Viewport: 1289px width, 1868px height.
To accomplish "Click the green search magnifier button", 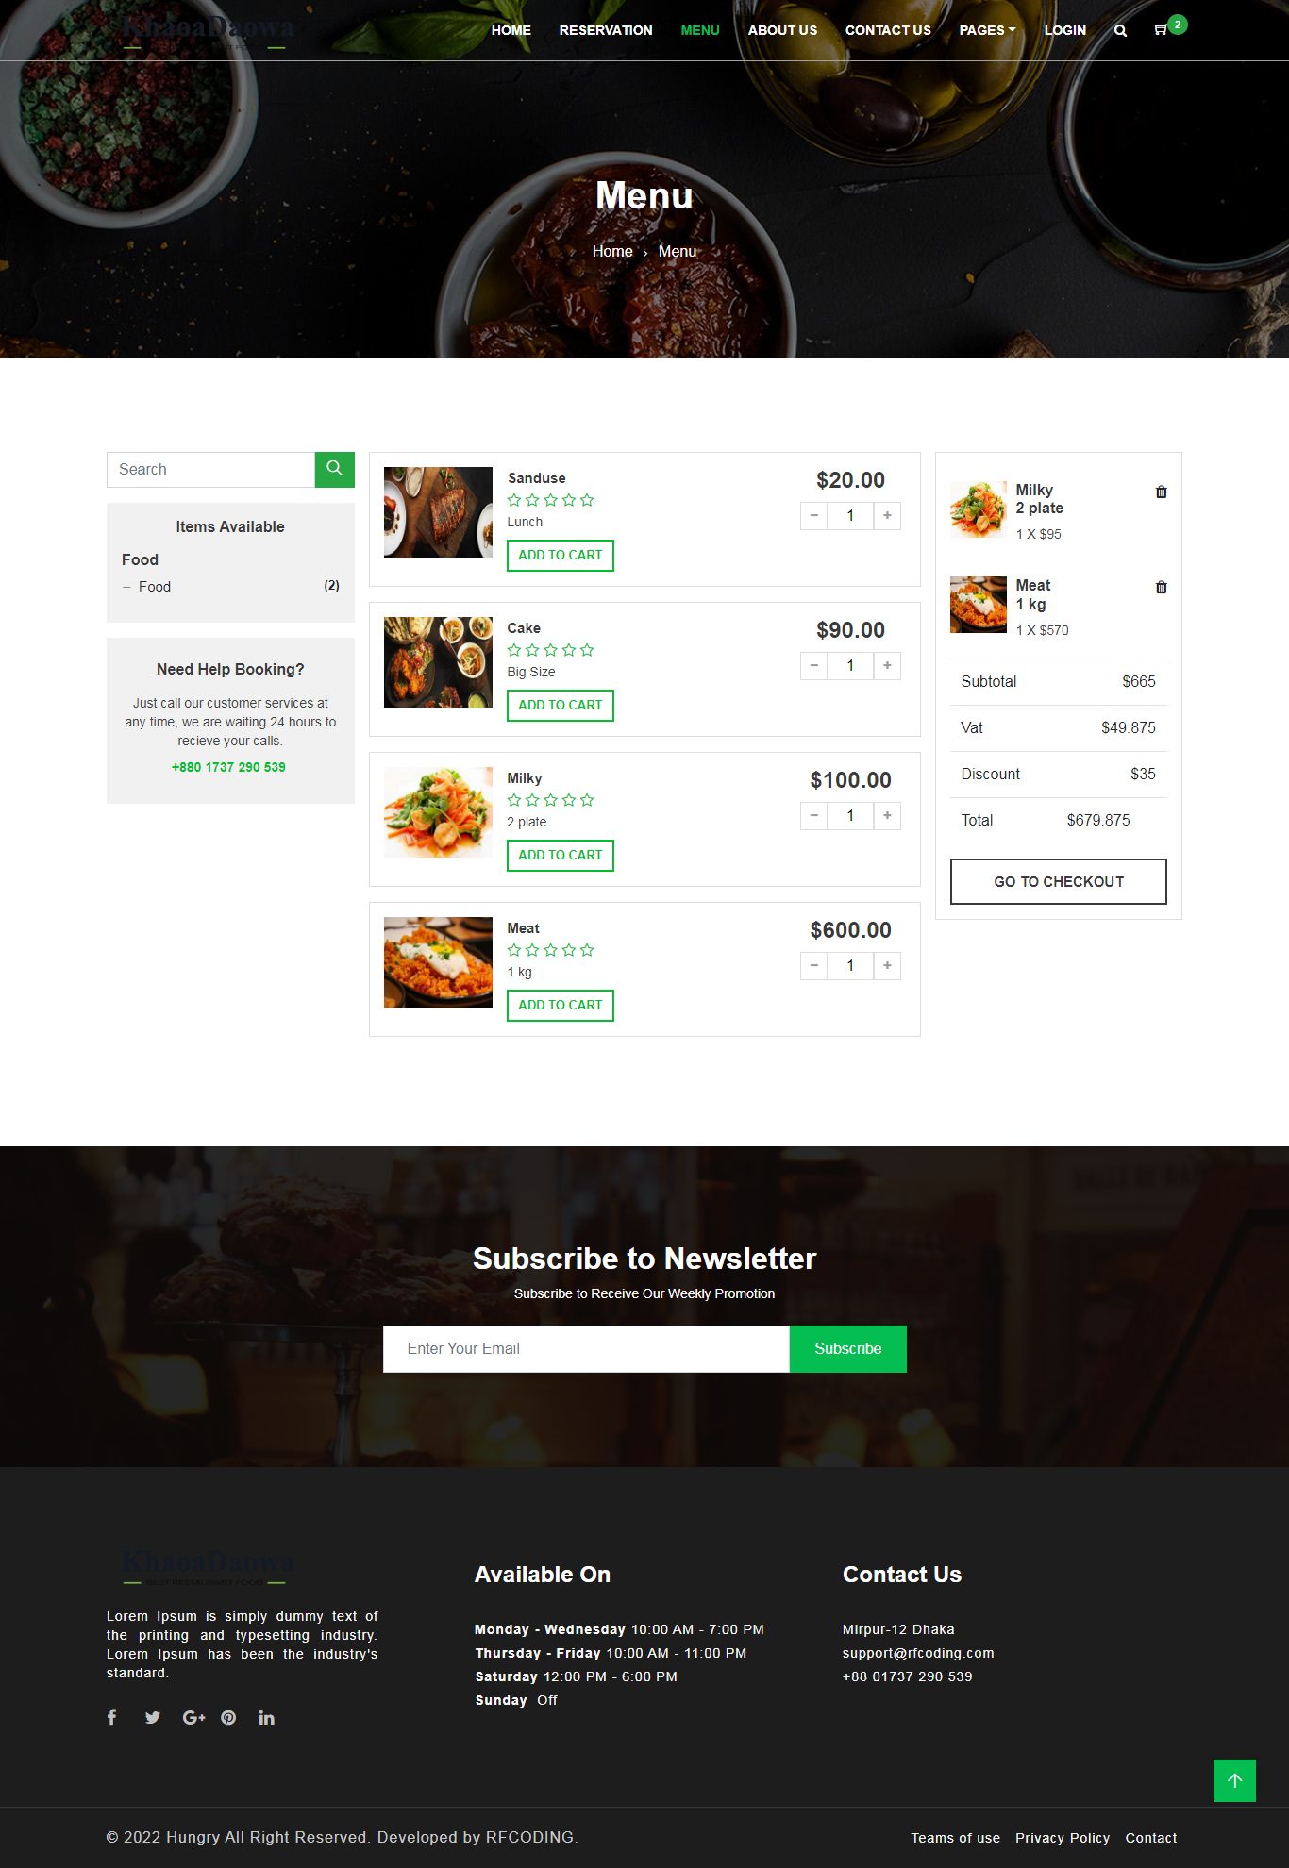I will [x=334, y=469].
